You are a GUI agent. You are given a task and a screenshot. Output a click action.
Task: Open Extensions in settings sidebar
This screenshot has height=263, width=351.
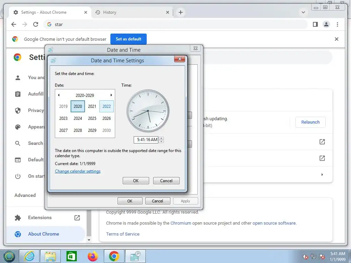pyautogui.click(x=46, y=217)
